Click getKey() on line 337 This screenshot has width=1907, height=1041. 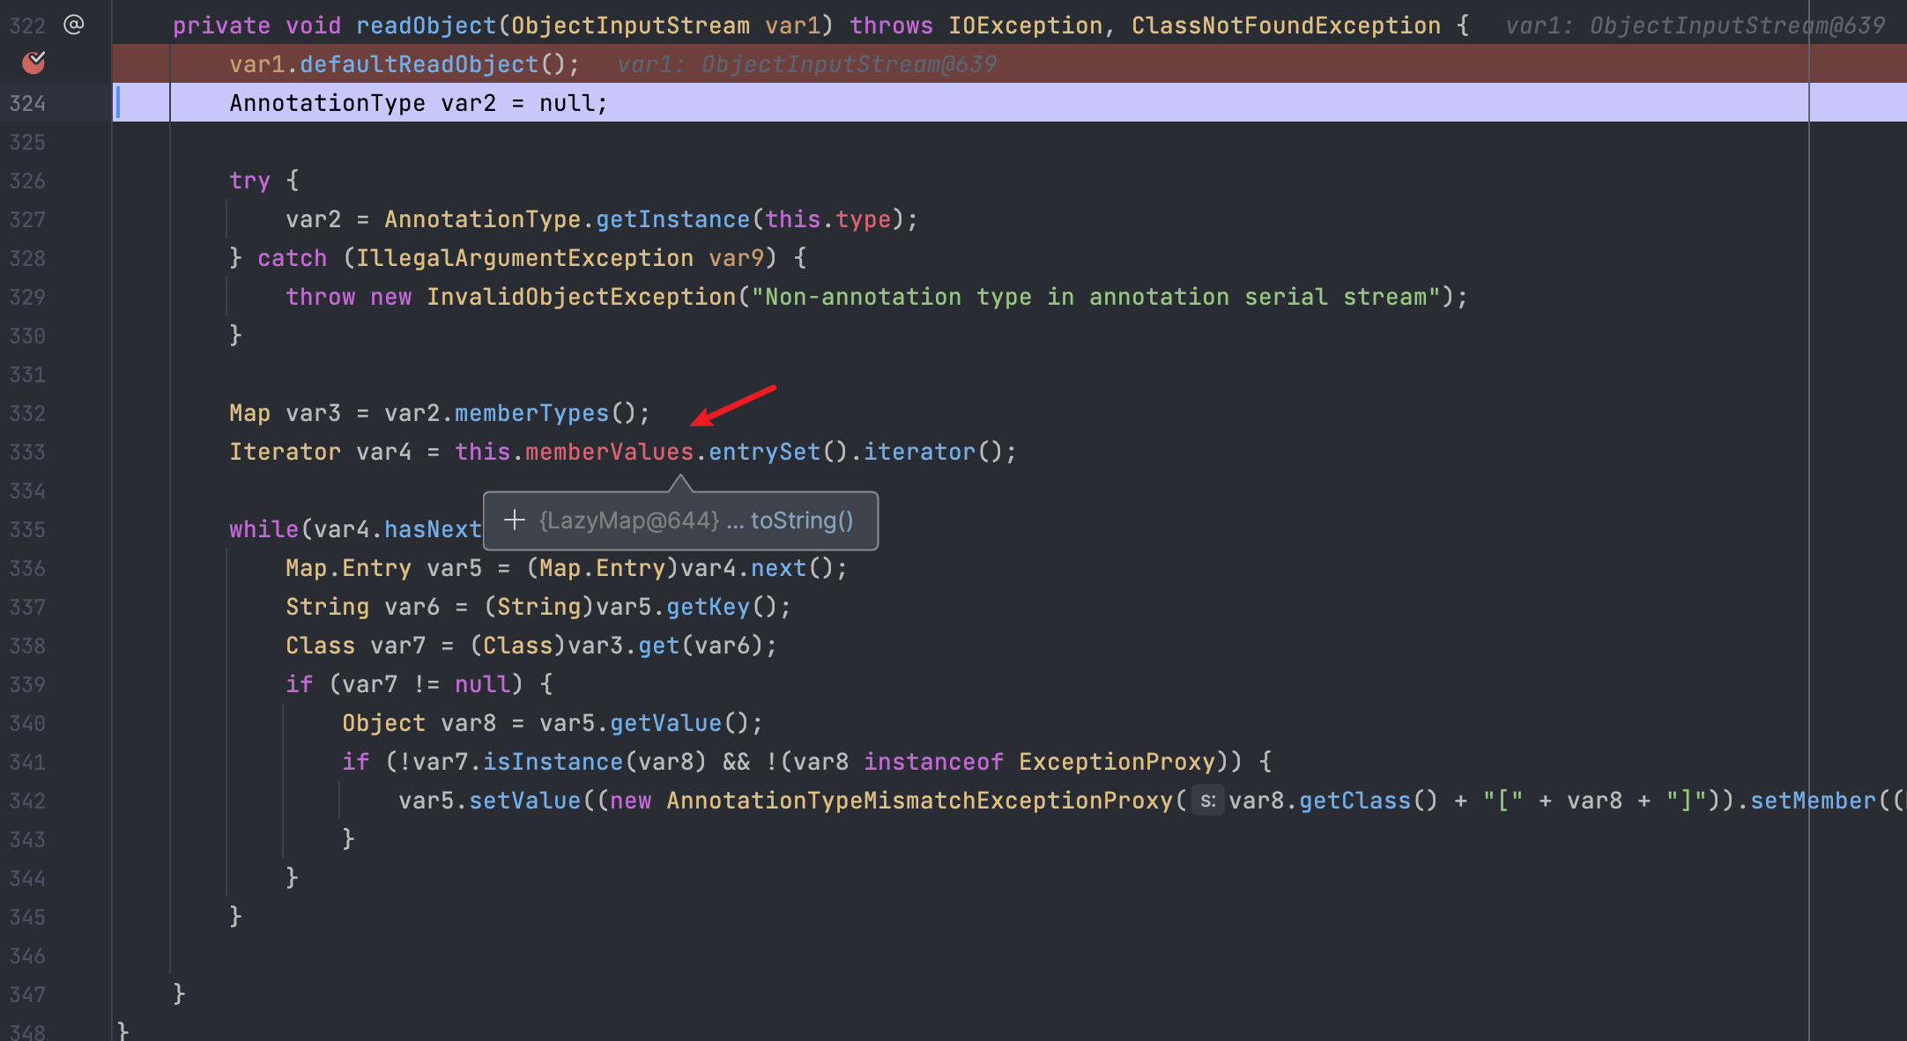coord(721,607)
